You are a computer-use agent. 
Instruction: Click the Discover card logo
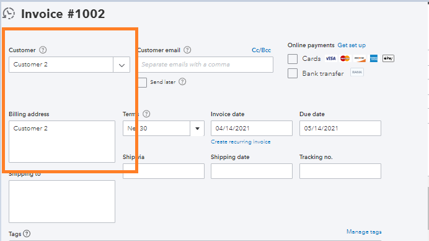pyautogui.click(x=359, y=58)
